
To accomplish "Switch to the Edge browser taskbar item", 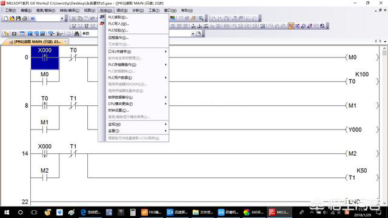I will (x=90, y=213).
